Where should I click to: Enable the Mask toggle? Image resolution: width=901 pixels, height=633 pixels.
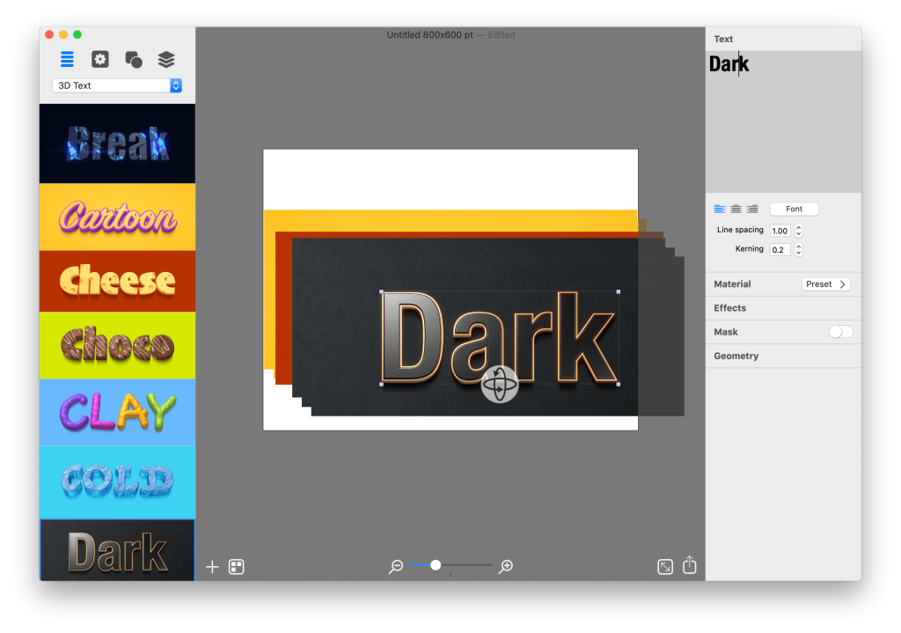[839, 332]
